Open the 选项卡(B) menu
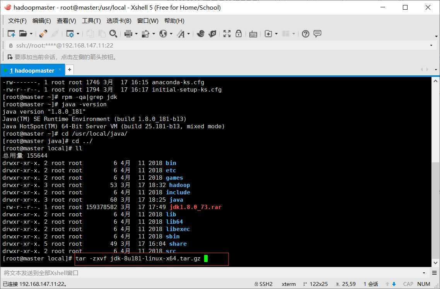Viewport: 440px width, 289px height. [119, 21]
